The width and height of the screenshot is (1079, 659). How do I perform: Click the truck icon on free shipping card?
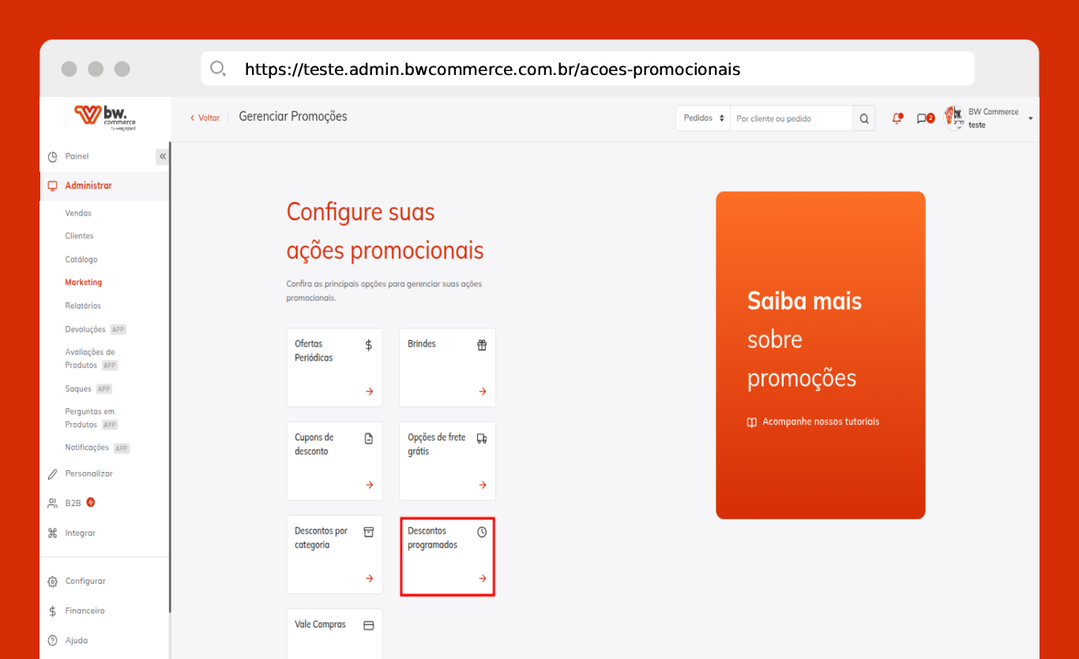click(482, 439)
